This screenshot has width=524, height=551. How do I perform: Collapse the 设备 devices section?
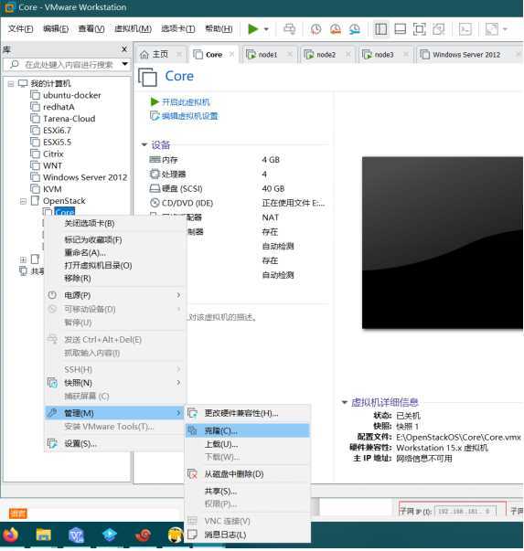pos(144,144)
